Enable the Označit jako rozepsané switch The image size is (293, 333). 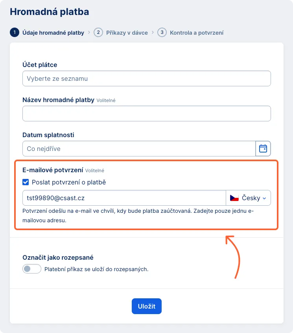pos(32,269)
